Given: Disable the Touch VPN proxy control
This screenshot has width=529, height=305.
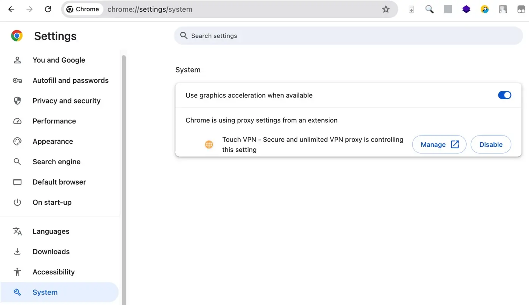Looking at the screenshot, I should click(491, 145).
